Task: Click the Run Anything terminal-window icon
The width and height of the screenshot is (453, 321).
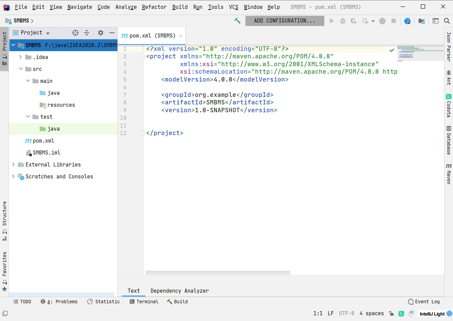Action: tap(436, 21)
